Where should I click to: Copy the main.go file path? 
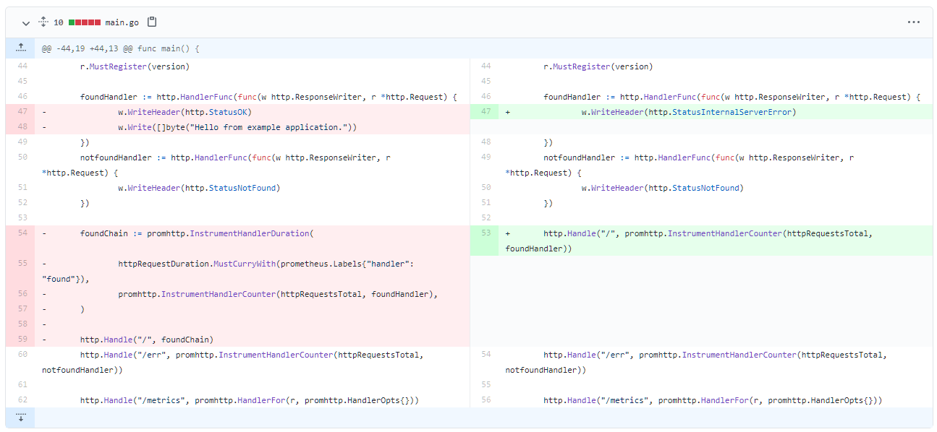pos(152,22)
